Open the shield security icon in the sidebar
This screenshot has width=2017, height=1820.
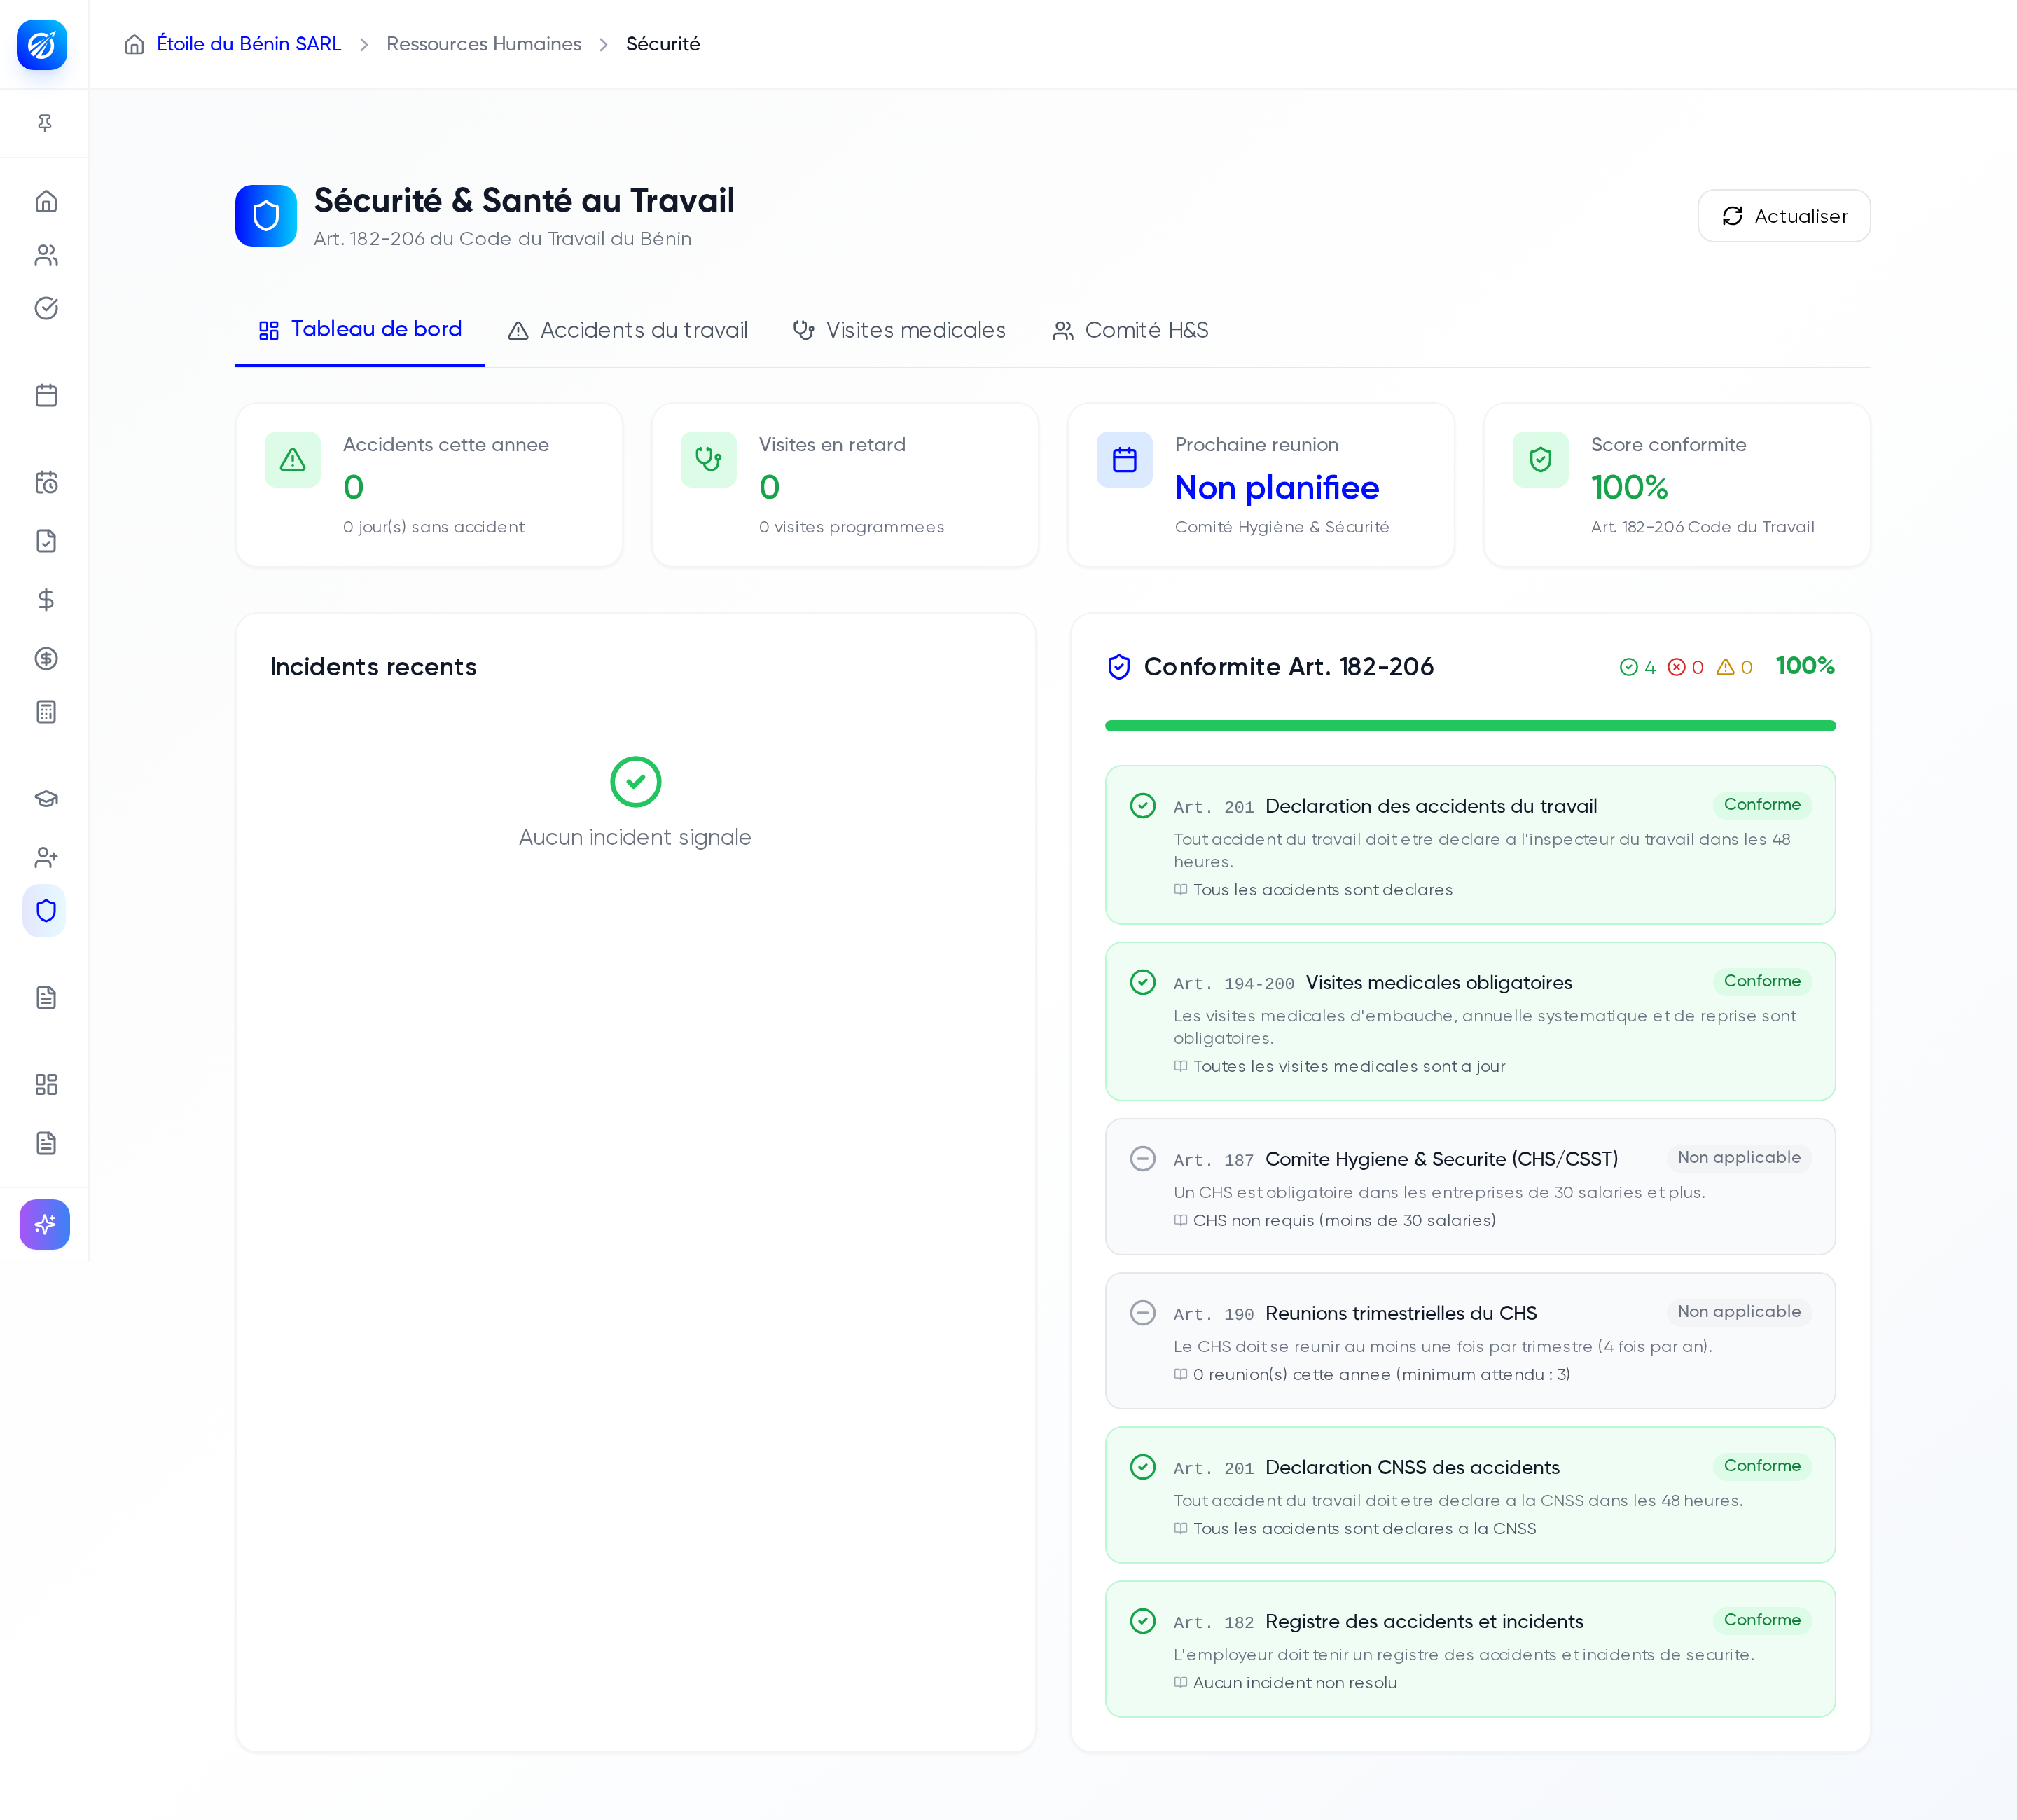click(46, 911)
